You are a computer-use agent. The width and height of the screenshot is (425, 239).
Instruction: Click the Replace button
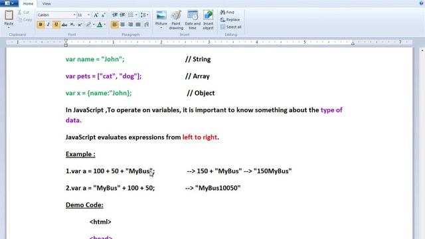point(230,19)
